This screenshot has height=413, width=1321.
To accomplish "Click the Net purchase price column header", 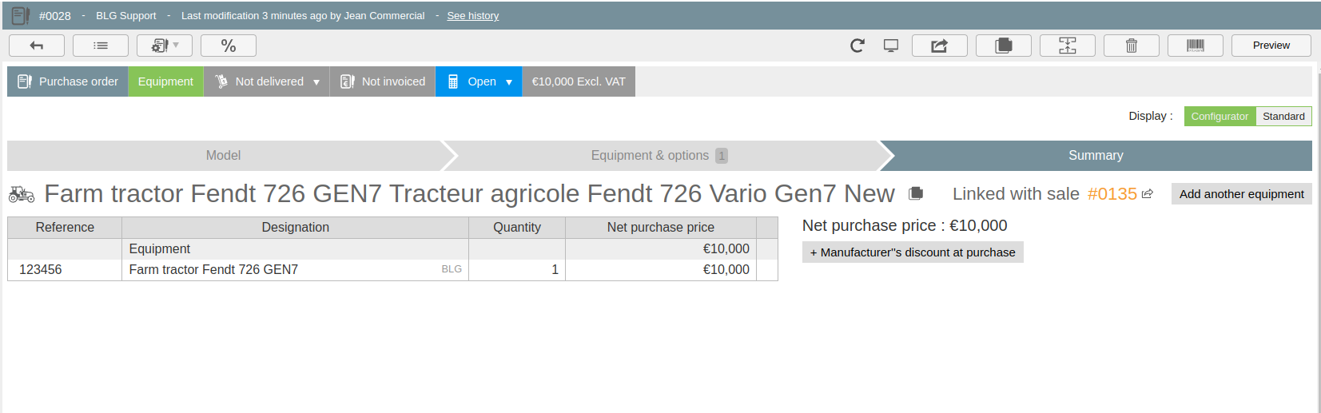I will coord(661,228).
